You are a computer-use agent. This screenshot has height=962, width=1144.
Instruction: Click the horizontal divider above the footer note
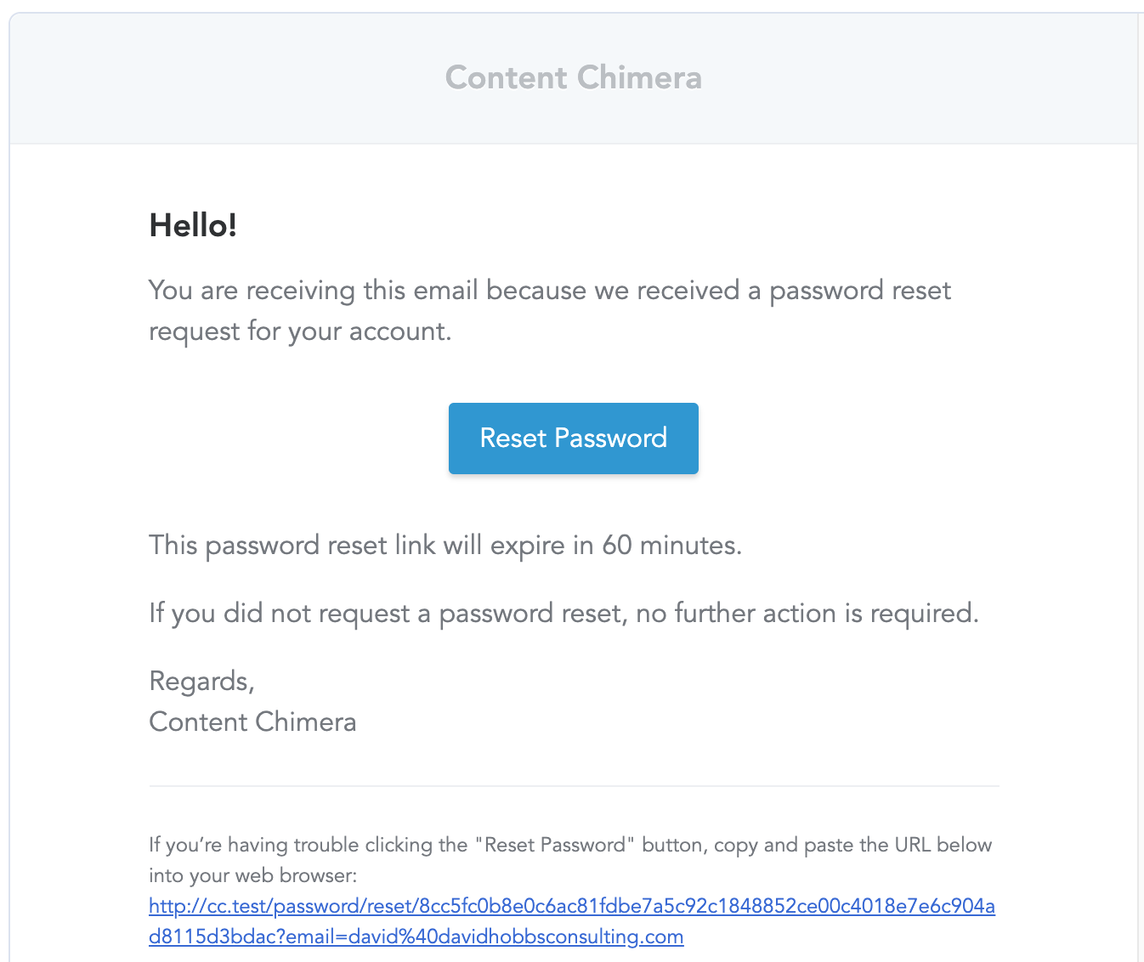point(574,786)
